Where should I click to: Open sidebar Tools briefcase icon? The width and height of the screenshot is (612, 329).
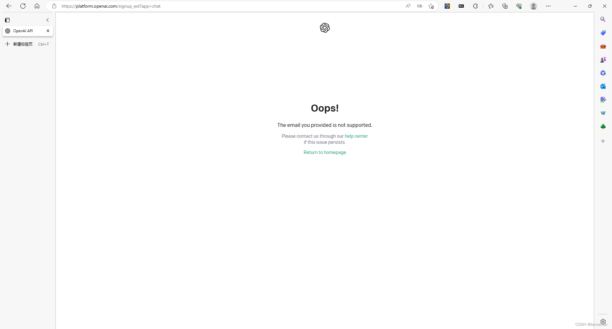click(x=603, y=46)
